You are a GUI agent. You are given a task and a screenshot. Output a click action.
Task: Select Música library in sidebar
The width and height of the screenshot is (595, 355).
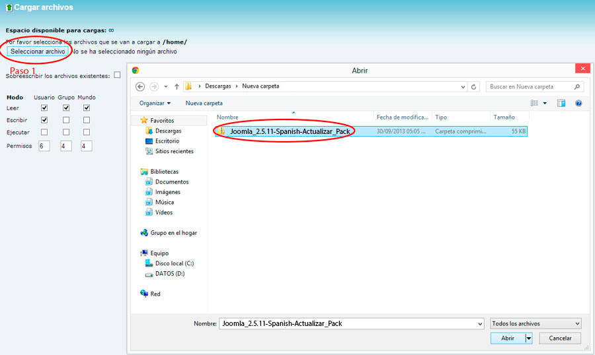pos(165,202)
